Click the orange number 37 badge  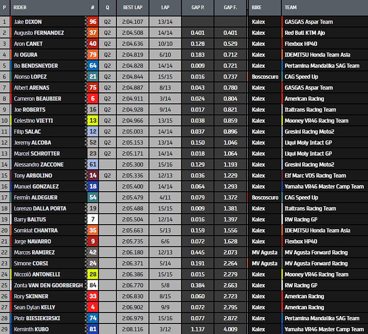[x=93, y=33]
